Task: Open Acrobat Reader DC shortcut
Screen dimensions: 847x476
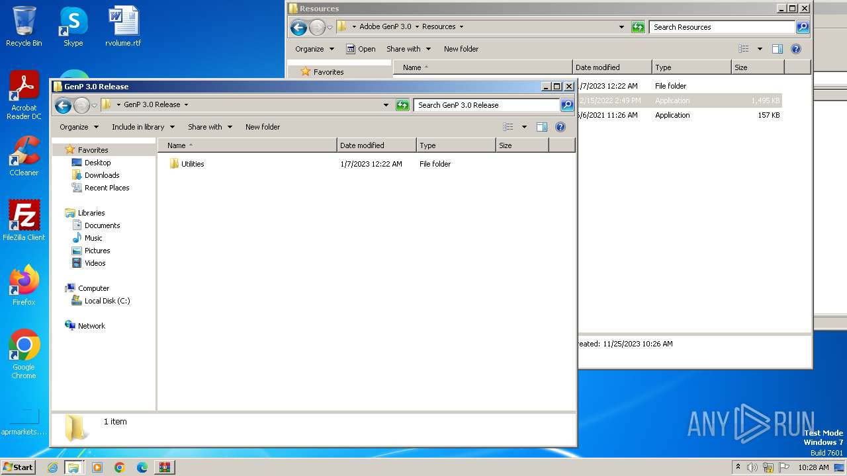Action: click(x=24, y=96)
